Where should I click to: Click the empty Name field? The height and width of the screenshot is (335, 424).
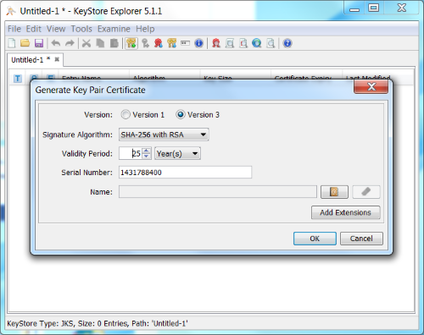pos(218,192)
